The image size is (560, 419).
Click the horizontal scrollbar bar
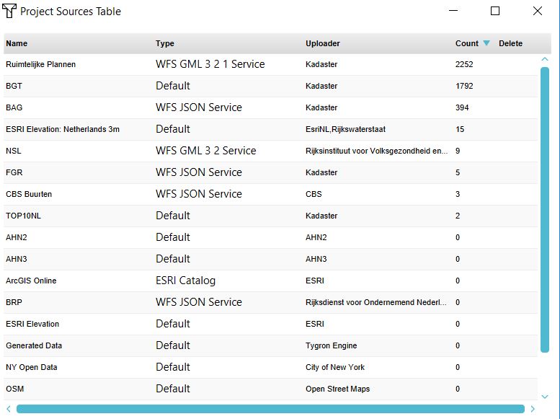point(270,409)
